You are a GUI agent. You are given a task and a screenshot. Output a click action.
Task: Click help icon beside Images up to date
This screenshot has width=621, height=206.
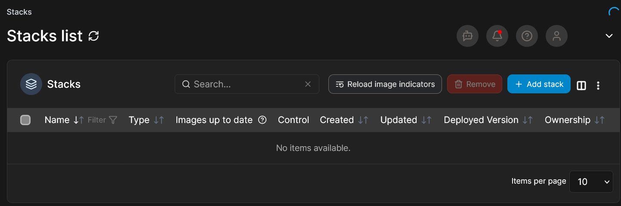(x=262, y=120)
